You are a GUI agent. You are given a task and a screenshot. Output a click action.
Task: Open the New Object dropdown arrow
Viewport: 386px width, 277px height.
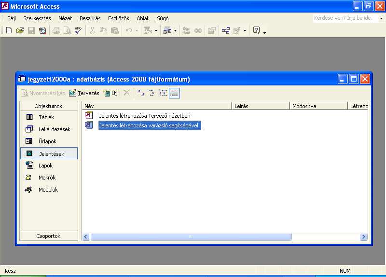point(245,31)
